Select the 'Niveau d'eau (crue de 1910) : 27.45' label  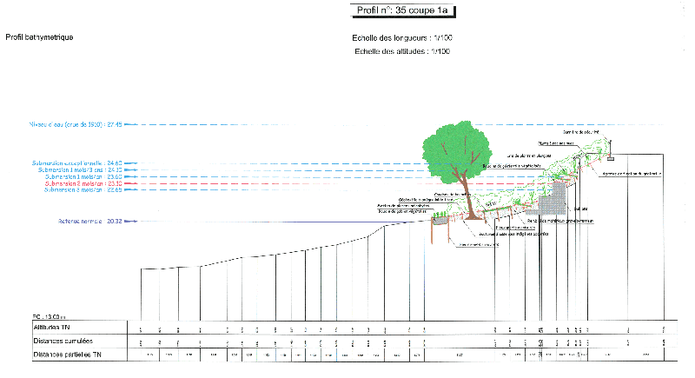pyautogui.click(x=76, y=124)
